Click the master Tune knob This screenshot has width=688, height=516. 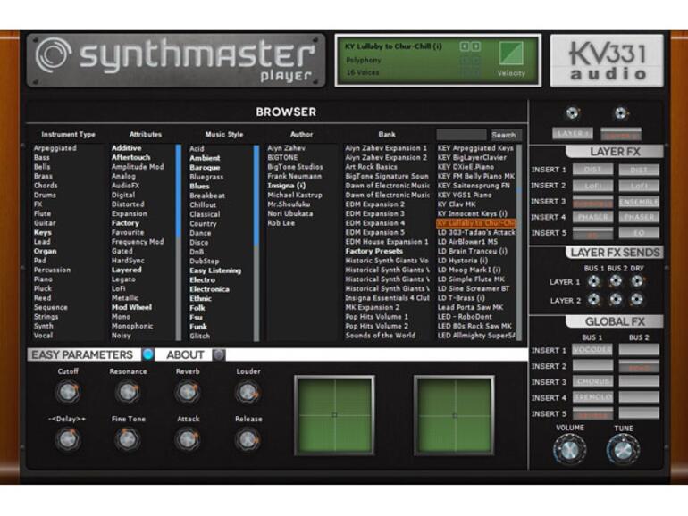tap(623, 449)
